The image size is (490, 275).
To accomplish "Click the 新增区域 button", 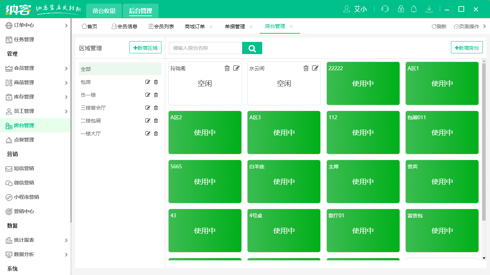I will point(145,48).
